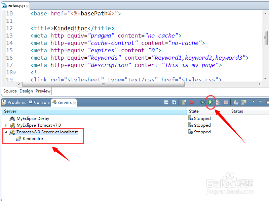This screenshot has width=269, height=201.
Task: Switch to the Problems tab
Action: pos(14,103)
